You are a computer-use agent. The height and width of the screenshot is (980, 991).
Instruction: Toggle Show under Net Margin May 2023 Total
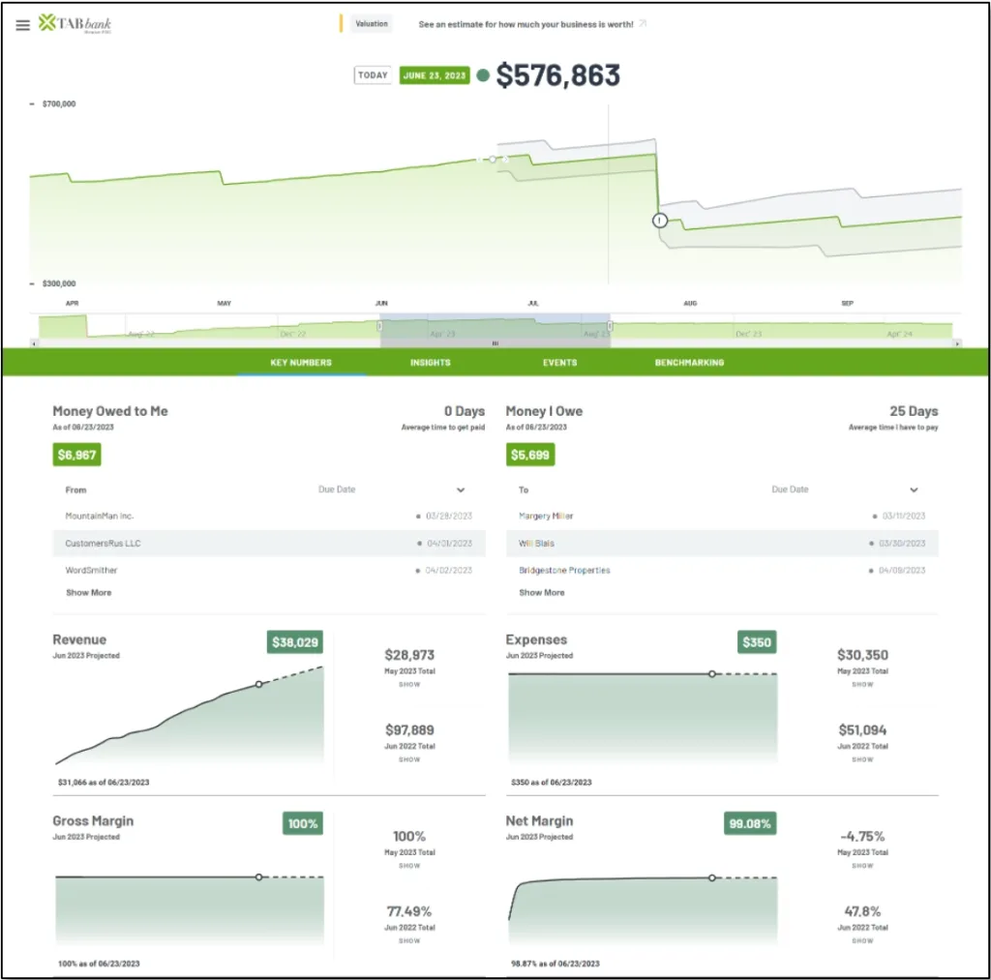tap(862, 866)
